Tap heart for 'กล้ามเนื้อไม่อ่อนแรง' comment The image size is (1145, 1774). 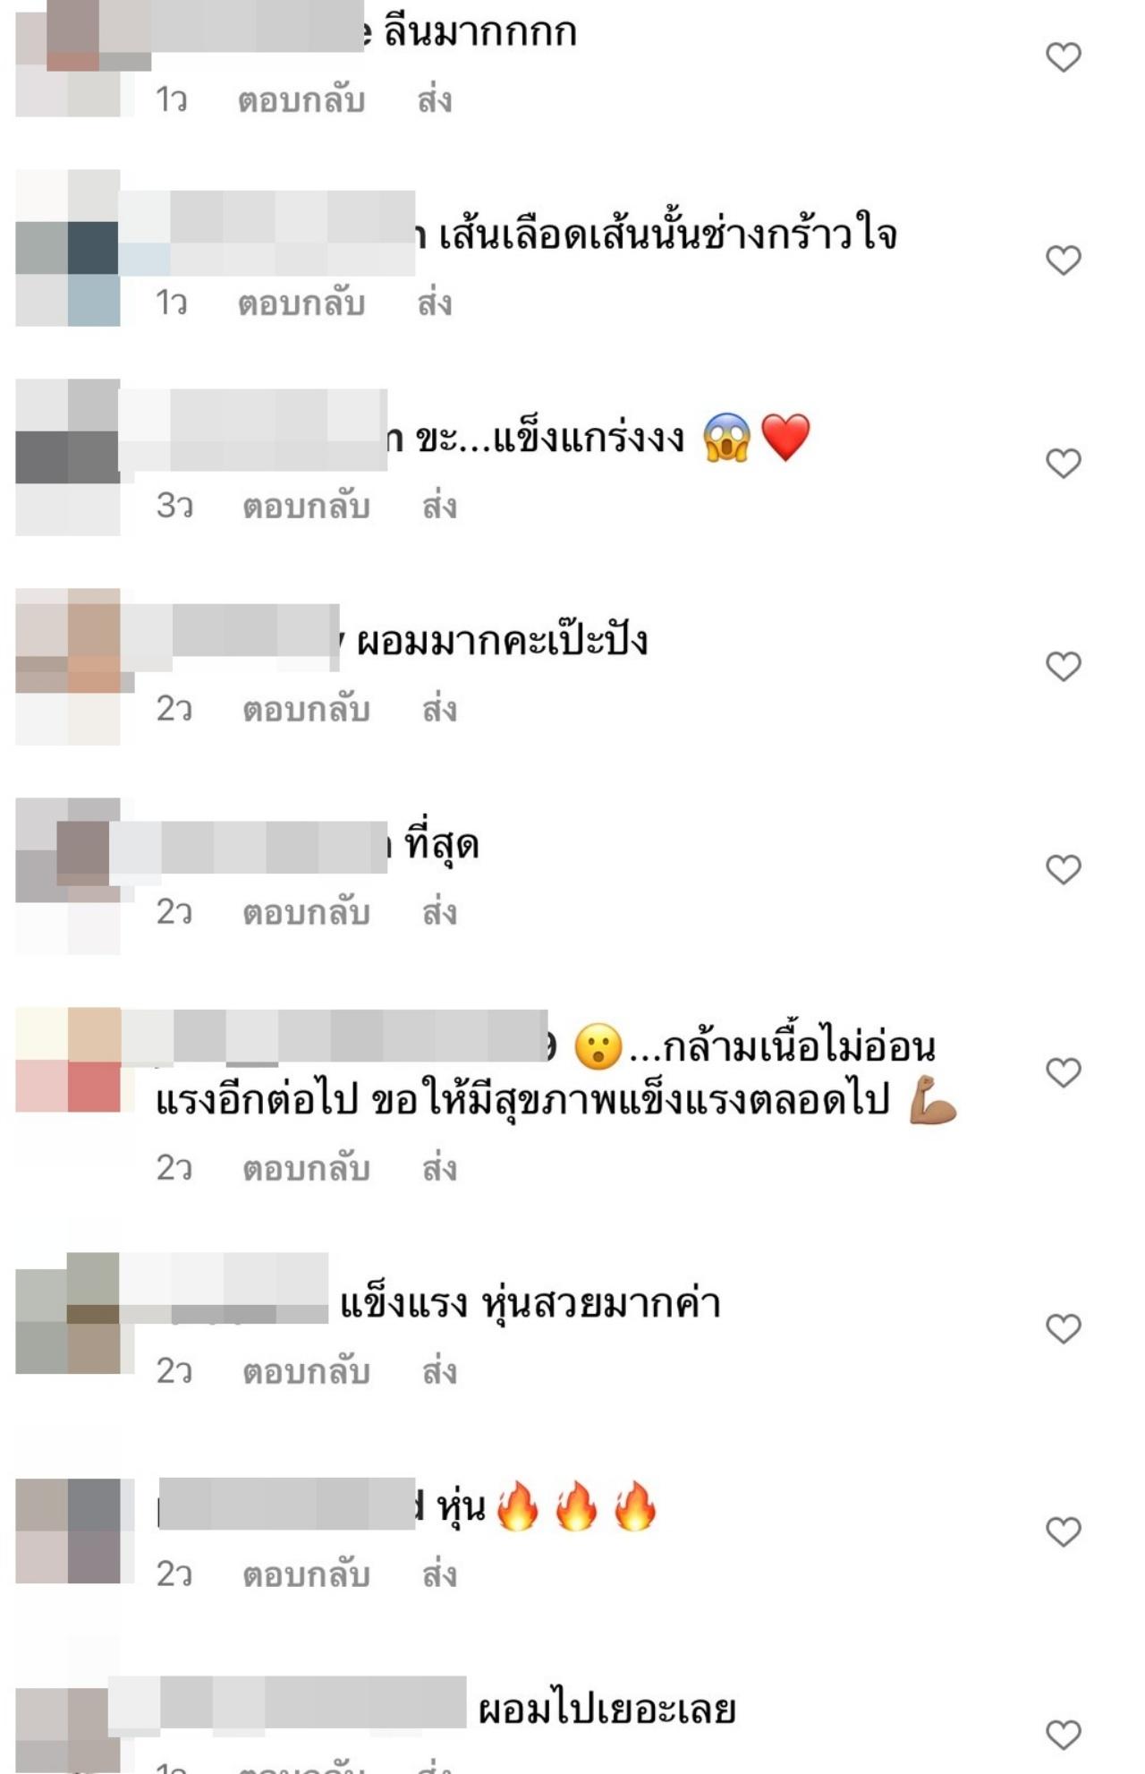1064,1073
